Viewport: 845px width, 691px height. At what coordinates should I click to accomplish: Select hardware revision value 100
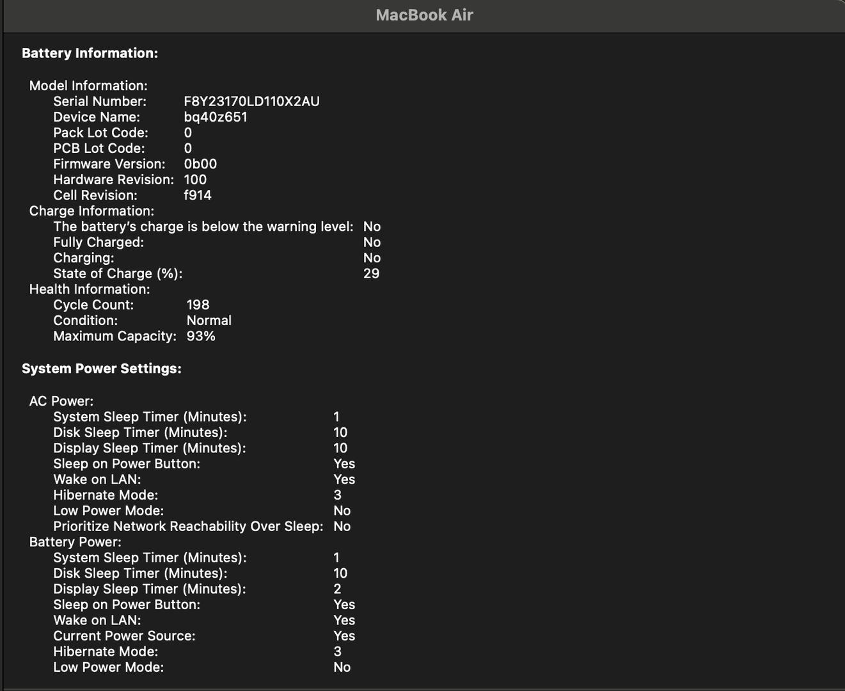(x=195, y=179)
